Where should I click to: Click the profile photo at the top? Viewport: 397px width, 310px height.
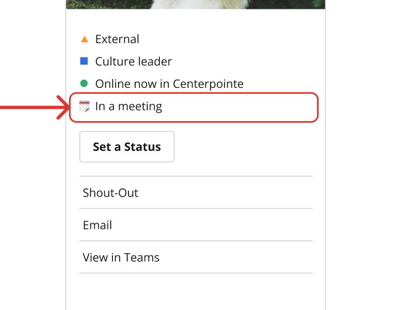pyautogui.click(x=195, y=4)
